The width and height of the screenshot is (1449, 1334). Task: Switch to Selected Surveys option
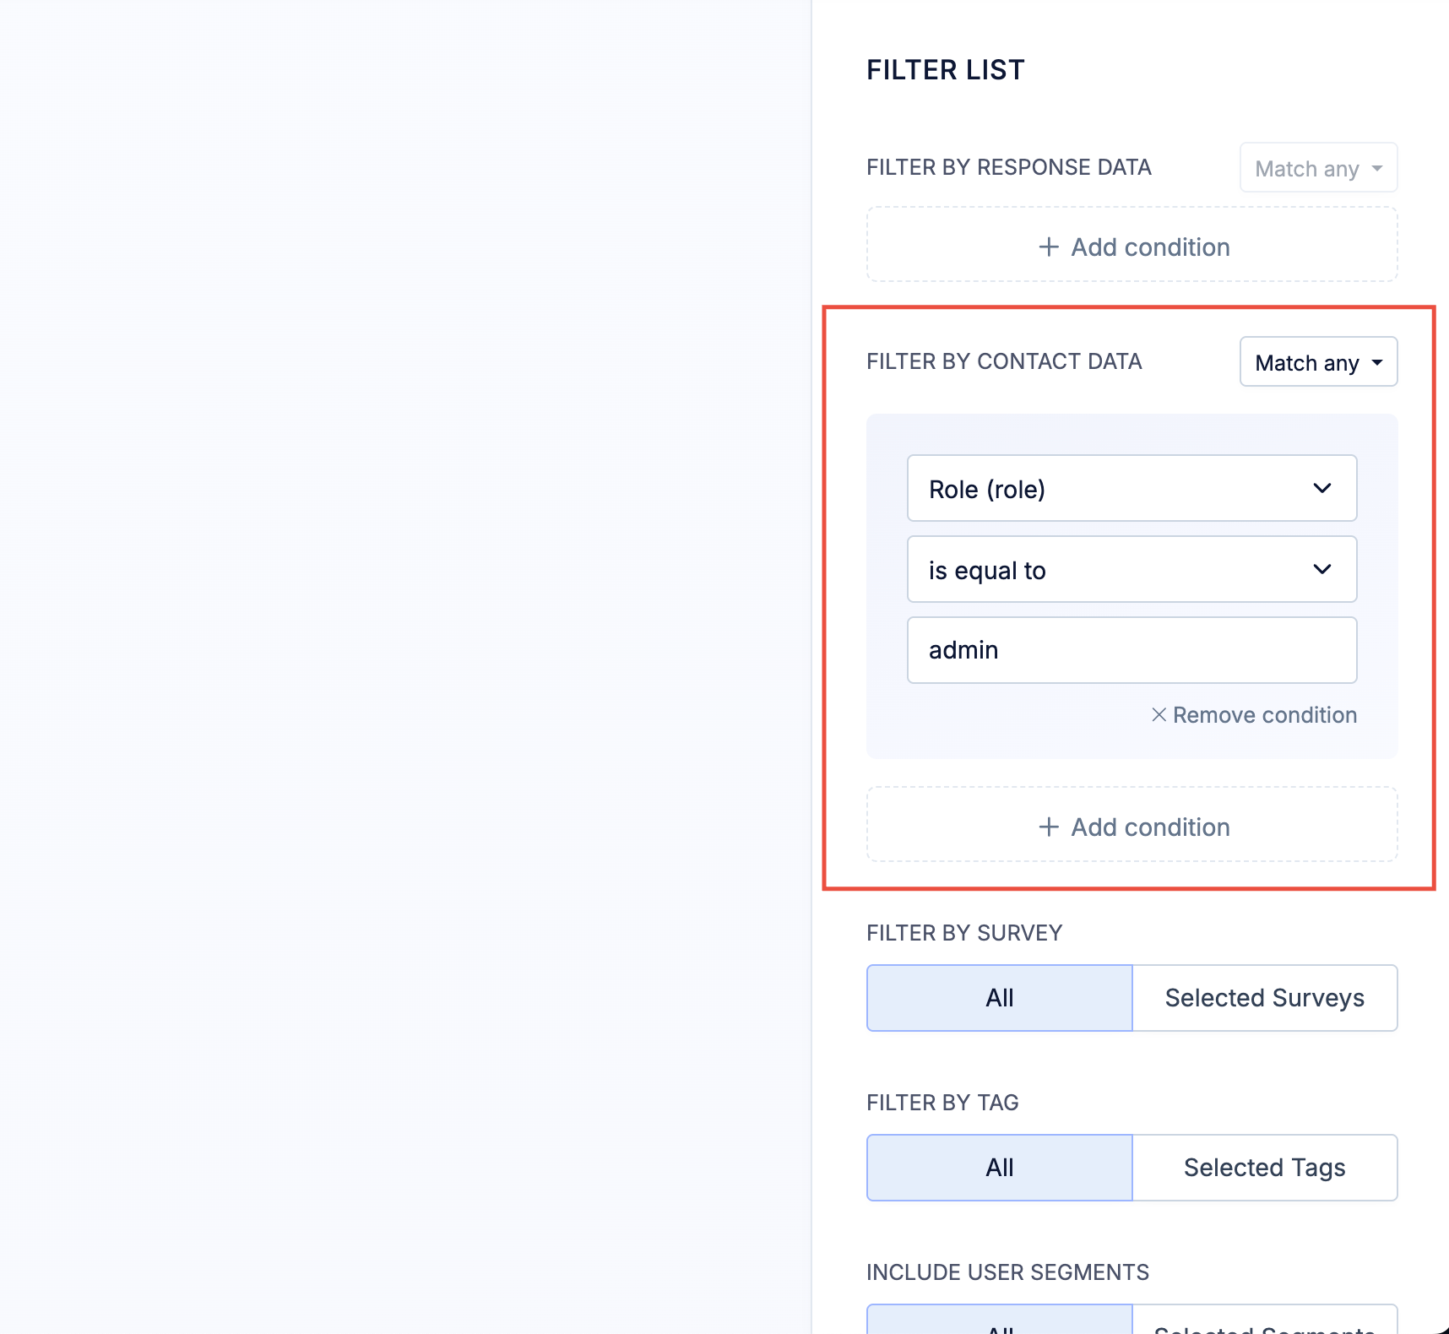tap(1264, 998)
